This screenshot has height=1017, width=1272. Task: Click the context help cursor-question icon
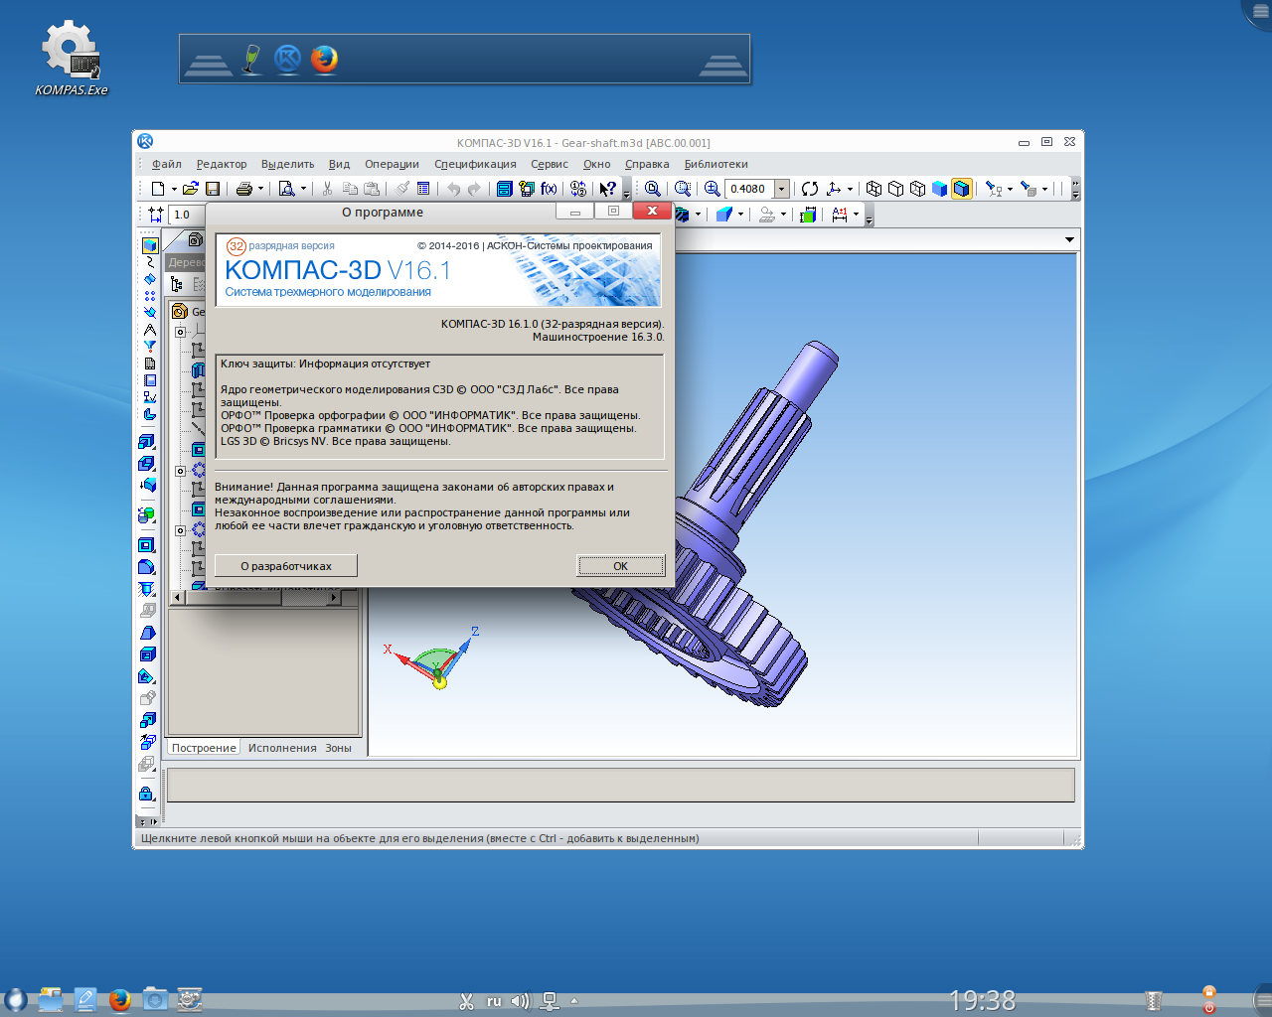(x=607, y=189)
